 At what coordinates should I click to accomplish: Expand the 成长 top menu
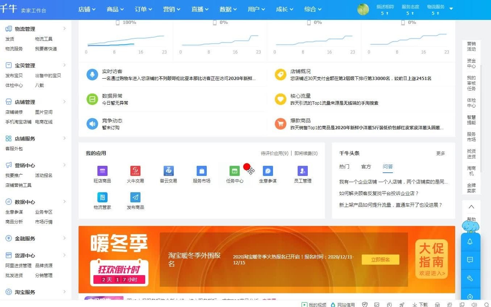285,9
